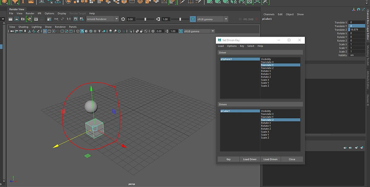Viewport: 370px width, 187px height.
Task: Click the Lock Camera icon in viewport toolbar
Action: [16, 31]
